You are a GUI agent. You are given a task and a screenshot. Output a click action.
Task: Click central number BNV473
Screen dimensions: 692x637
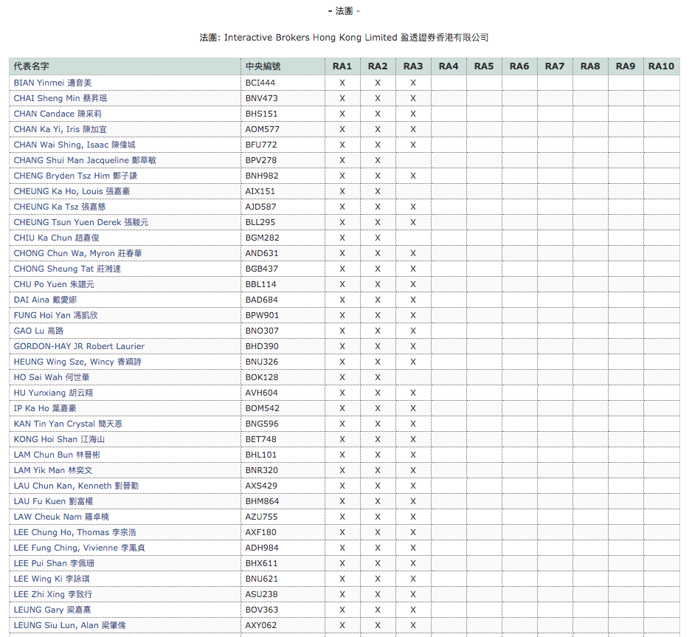click(x=262, y=98)
